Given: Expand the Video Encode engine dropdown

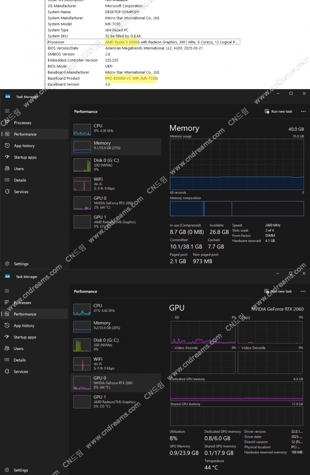Looking at the screenshot, I should [172, 348].
